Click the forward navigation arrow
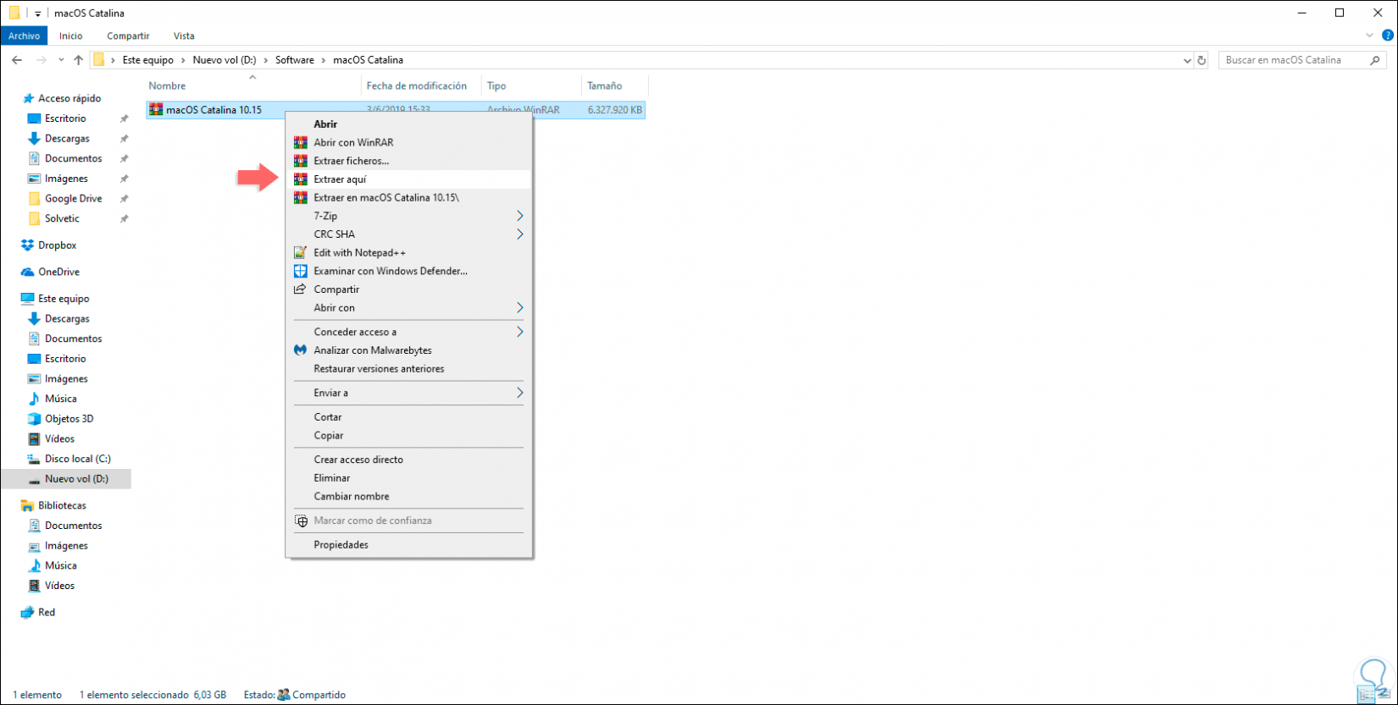Viewport: 1398px width, 705px height. (x=41, y=60)
